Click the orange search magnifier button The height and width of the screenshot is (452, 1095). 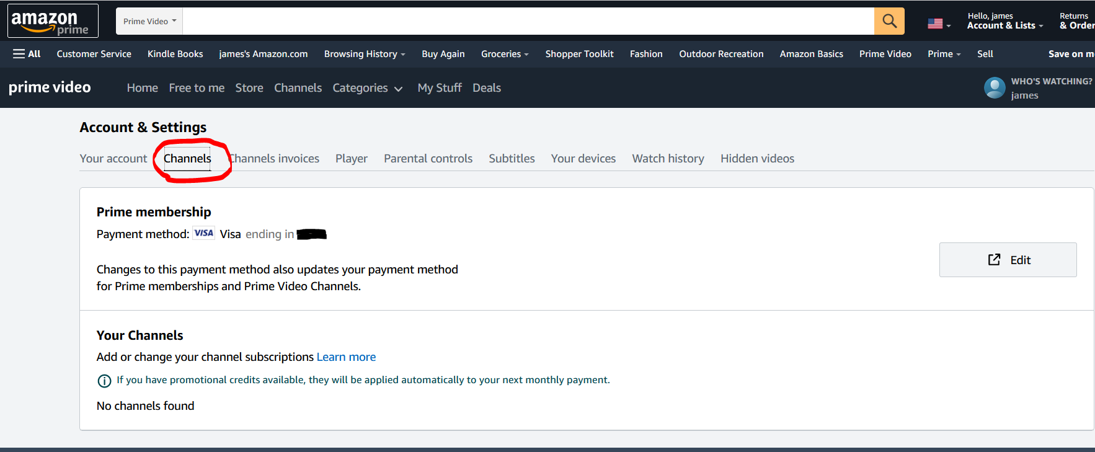click(889, 21)
